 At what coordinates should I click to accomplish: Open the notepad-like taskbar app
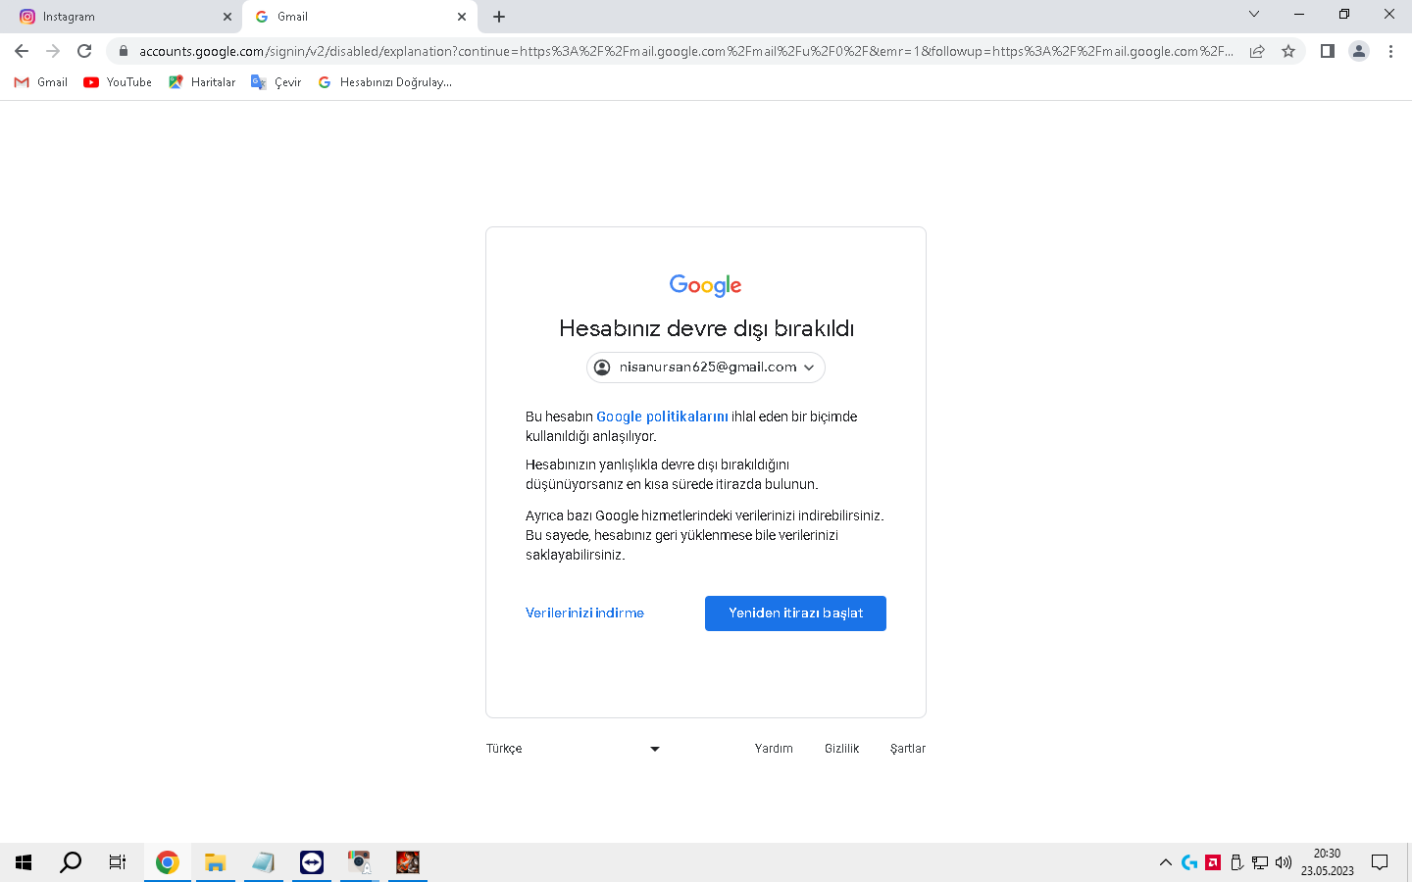click(263, 862)
